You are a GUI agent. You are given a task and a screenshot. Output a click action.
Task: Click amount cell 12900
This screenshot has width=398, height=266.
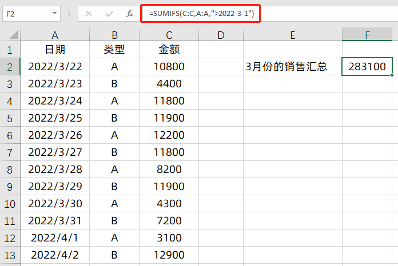pyautogui.click(x=169, y=255)
